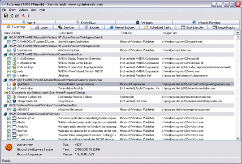
Task: Click the Refresh toolbar icon
Action: coord(11,16)
